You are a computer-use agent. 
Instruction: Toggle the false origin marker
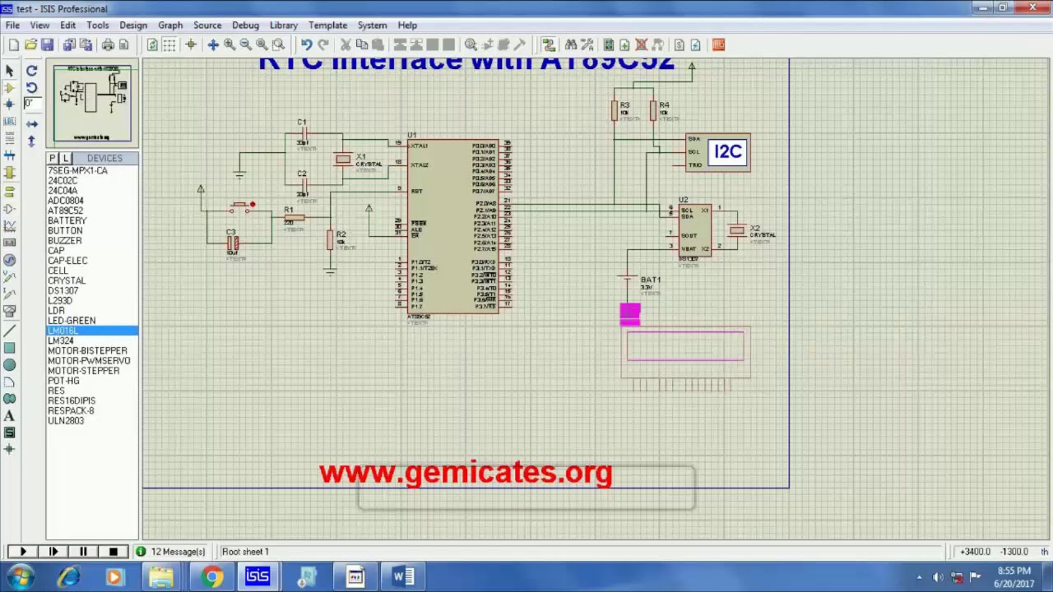191,44
